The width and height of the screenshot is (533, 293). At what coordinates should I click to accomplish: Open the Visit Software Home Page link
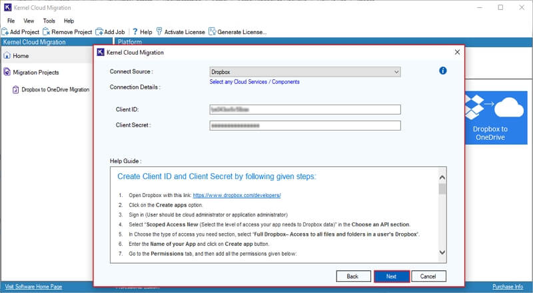pyautogui.click(x=33, y=286)
